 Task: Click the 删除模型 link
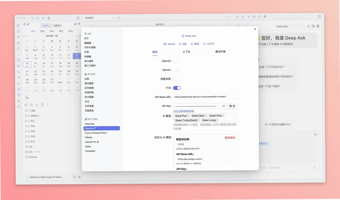tap(230, 138)
